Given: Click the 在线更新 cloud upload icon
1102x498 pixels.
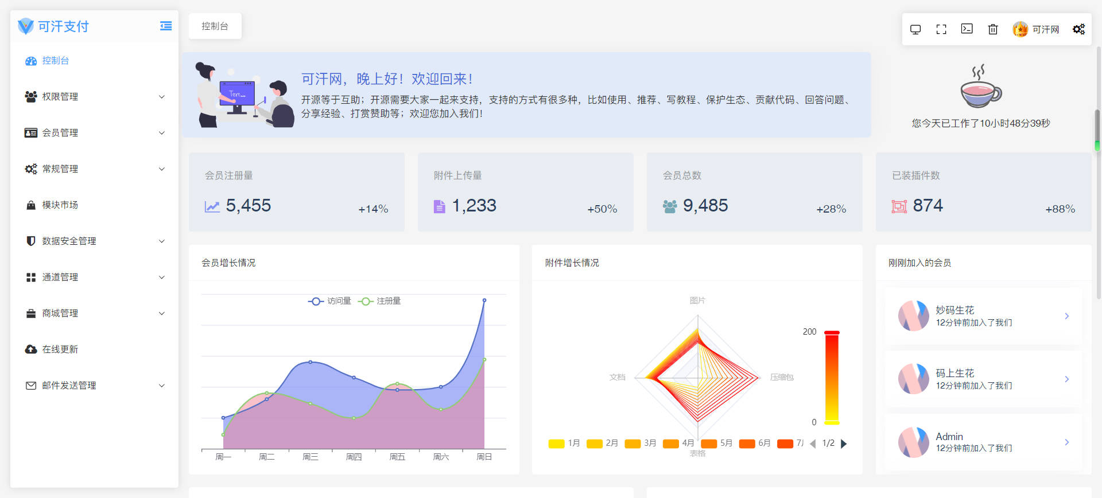Looking at the screenshot, I should pyautogui.click(x=31, y=350).
